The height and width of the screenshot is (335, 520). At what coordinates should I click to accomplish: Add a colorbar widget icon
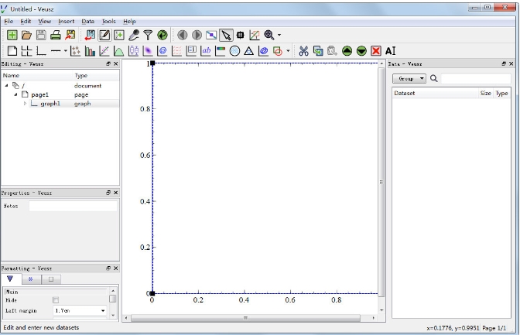point(221,51)
